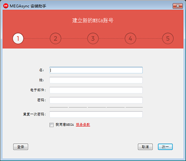Select step 1 circle indicator
This screenshot has width=186, height=161.
click(x=18, y=38)
